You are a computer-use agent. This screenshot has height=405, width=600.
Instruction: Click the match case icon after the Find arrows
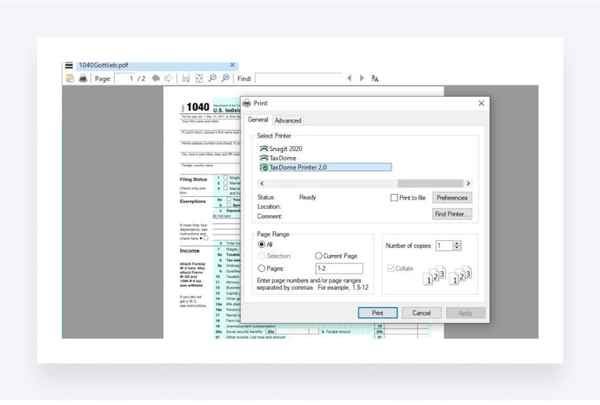click(375, 78)
